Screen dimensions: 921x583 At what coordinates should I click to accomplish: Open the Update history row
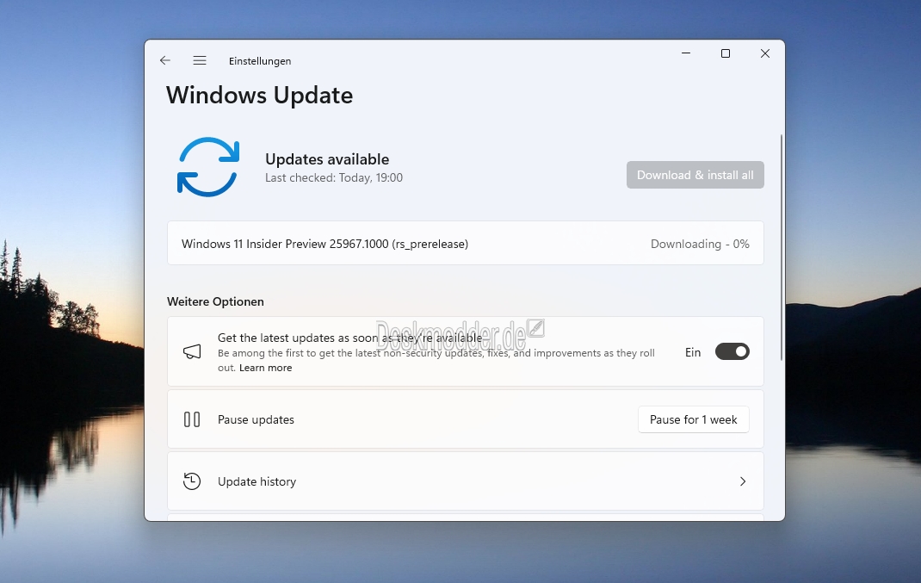click(x=465, y=481)
